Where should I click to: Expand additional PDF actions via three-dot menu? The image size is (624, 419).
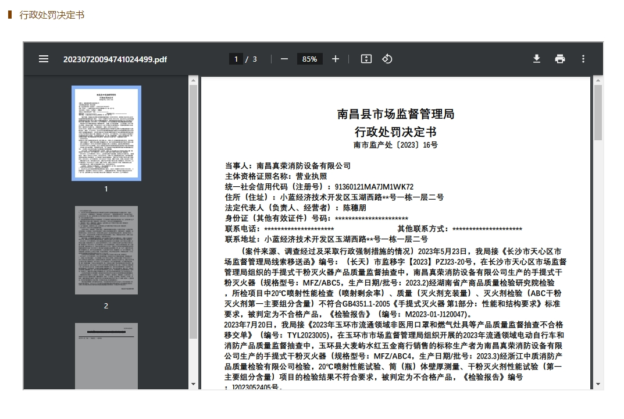coord(583,59)
